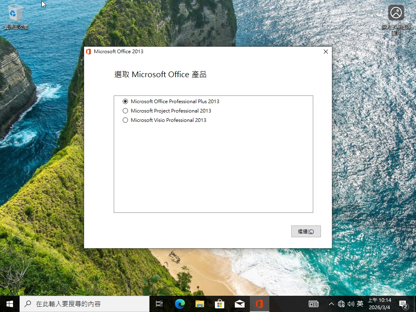
Task: Open Microsoft Store from taskbar
Action: click(219, 304)
